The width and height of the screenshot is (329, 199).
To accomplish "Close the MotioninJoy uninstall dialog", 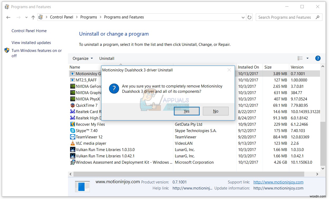I will (x=229, y=70).
